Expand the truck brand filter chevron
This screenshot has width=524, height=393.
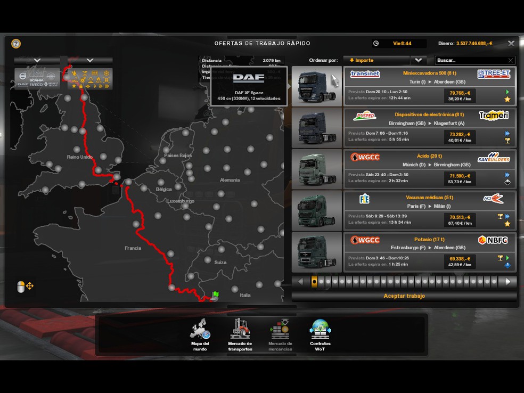click(x=37, y=61)
